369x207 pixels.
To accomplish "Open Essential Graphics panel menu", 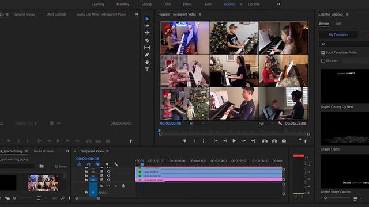I will click(347, 14).
